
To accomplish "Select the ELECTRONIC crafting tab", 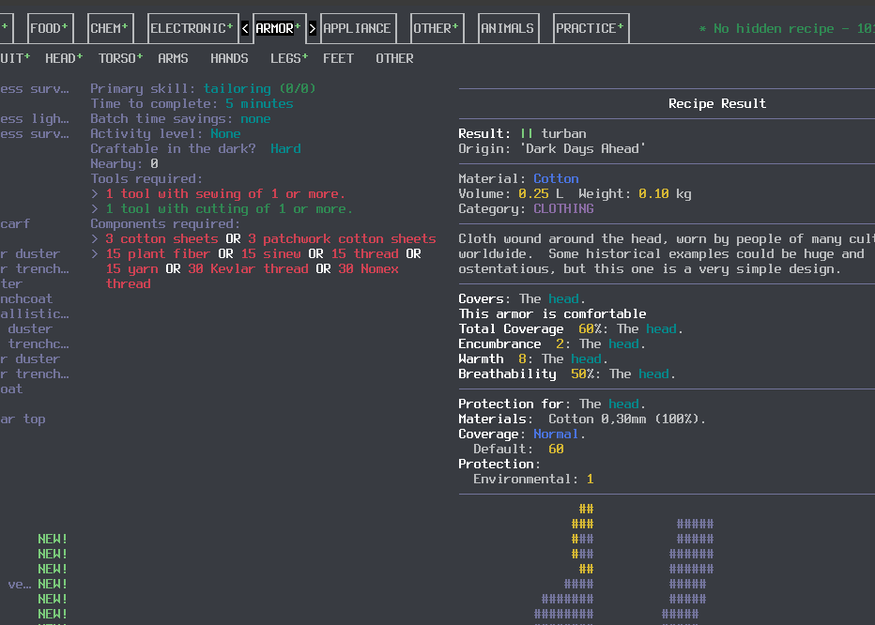I will pyautogui.click(x=189, y=27).
